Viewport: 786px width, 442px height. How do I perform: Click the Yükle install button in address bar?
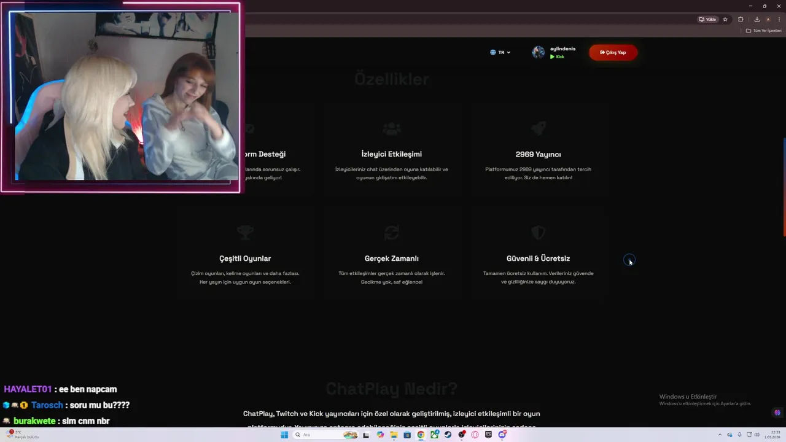tap(707, 20)
